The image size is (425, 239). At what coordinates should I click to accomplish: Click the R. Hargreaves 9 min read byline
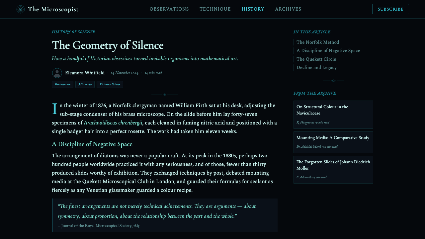click(x=313, y=122)
